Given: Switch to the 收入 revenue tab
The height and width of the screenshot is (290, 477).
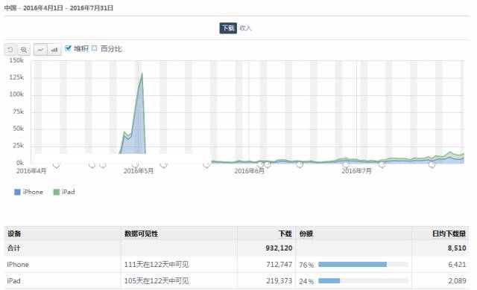Looking at the screenshot, I should (x=245, y=28).
